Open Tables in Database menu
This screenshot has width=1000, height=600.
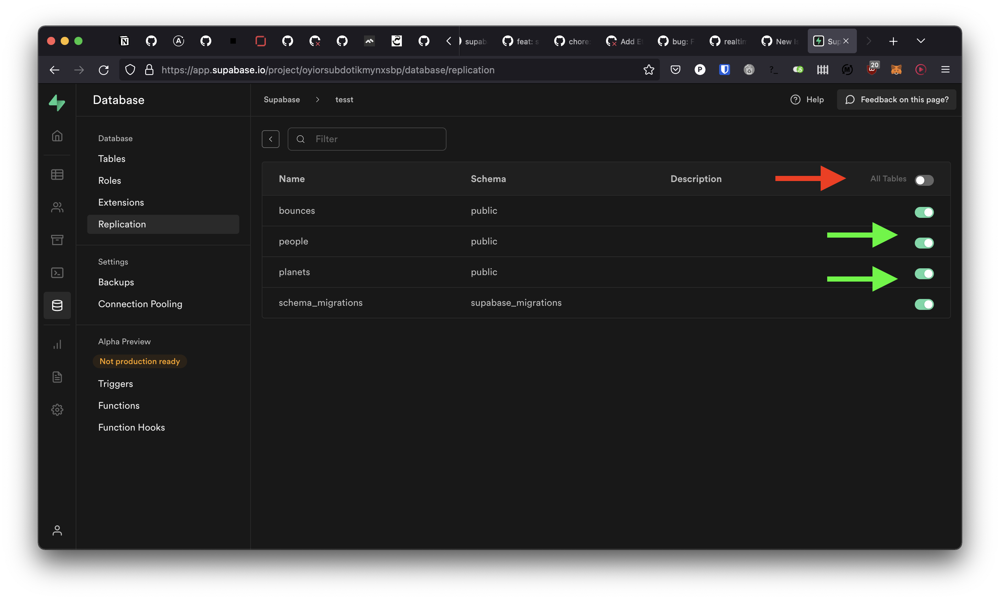112,159
